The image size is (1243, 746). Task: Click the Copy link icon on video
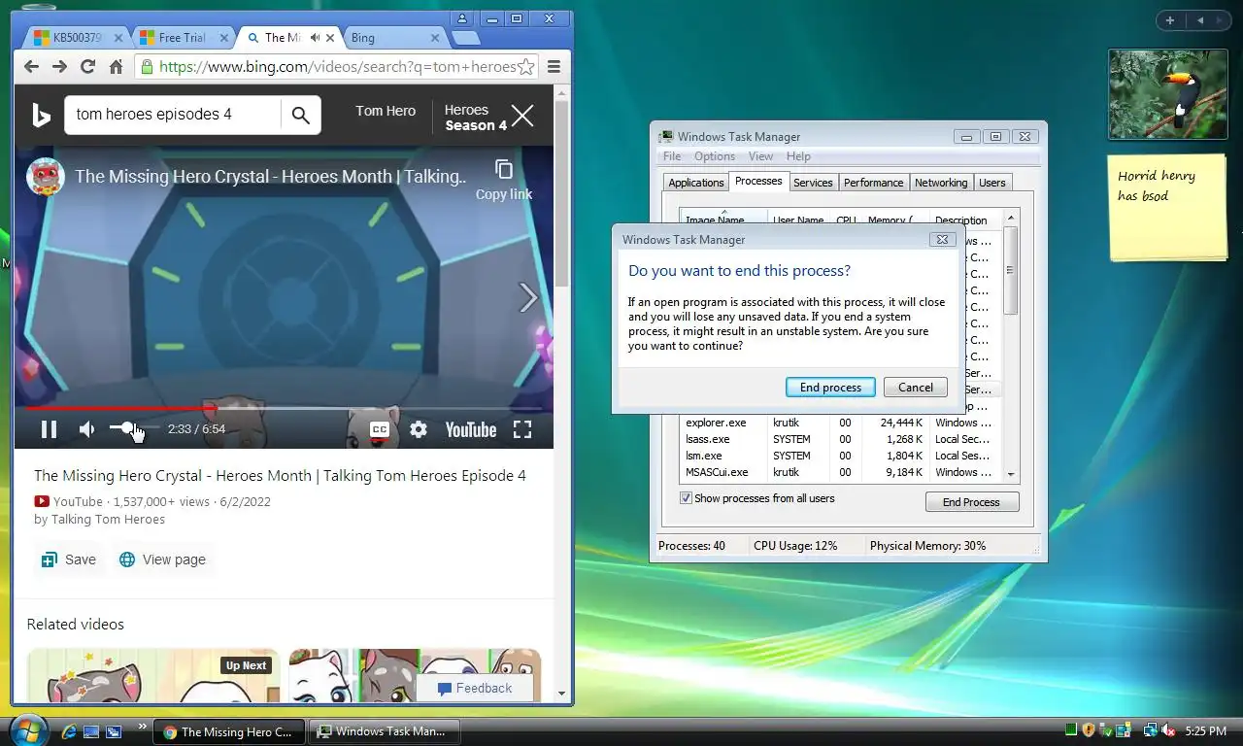pyautogui.click(x=503, y=170)
